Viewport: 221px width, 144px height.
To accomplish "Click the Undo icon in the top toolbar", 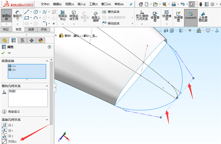I will tap(182, 4).
